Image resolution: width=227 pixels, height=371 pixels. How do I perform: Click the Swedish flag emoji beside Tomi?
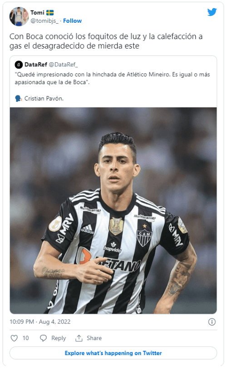pos(50,13)
